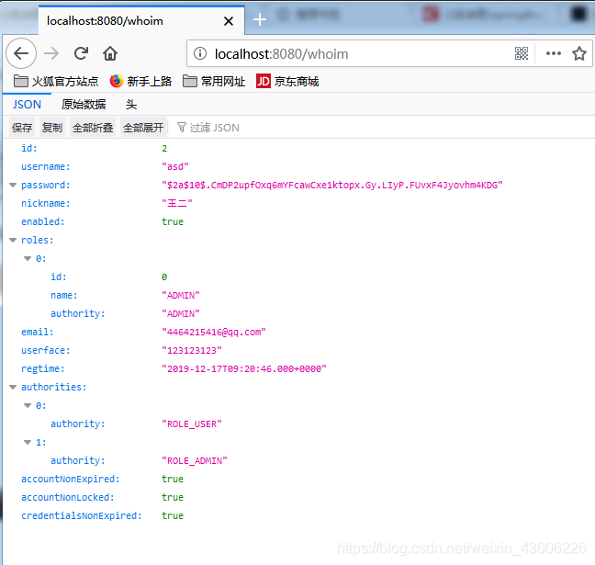This screenshot has height=565, width=595.
Task: Click the accountNonLocked key
Action: point(68,497)
